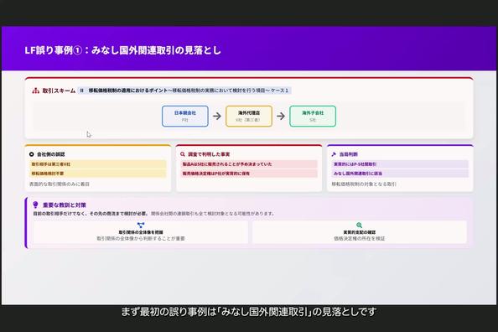Click the magnifier icon beside 調査で判明した事実
Image resolution: width=498 pixels, height=332 pixels.
[183, 154]
